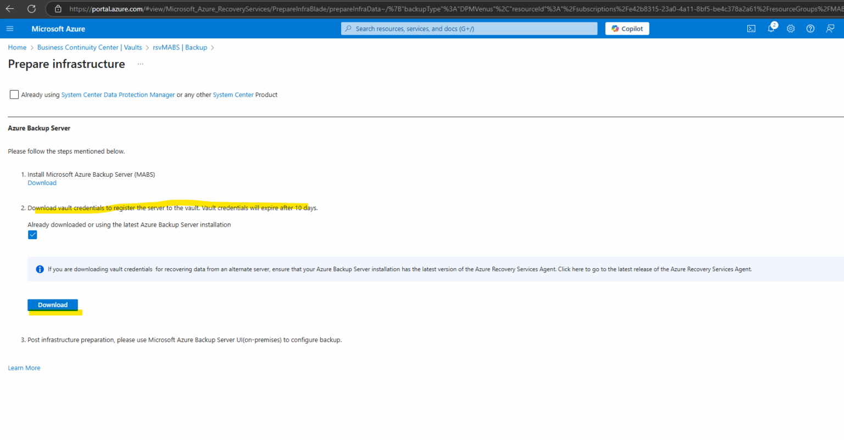Open the ellipsis menu beside Prepare infrastructure
The width and height of the screenshot is (844, 440).
point(140,64)
